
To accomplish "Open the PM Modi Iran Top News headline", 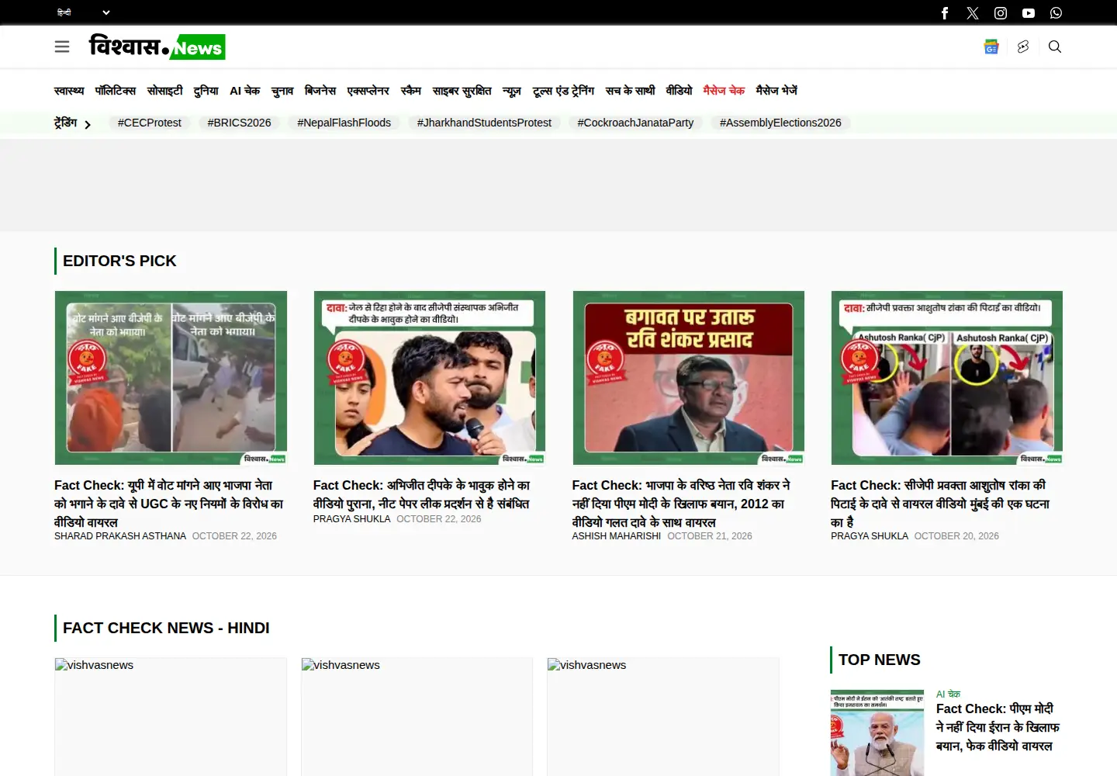I will click(998, 727).
